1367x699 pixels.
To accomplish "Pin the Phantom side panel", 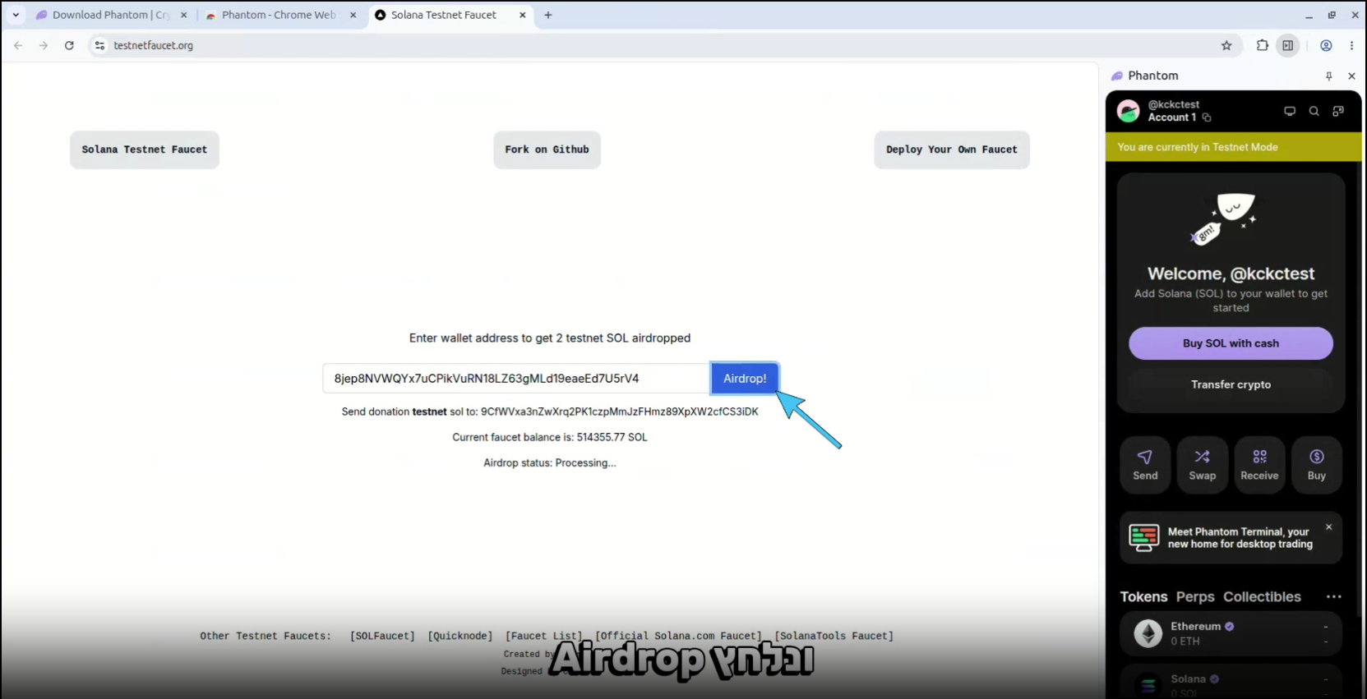I will tap(1328, 76).
